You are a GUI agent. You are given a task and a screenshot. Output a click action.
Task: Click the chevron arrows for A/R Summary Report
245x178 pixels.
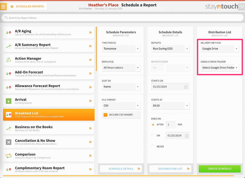90,46
